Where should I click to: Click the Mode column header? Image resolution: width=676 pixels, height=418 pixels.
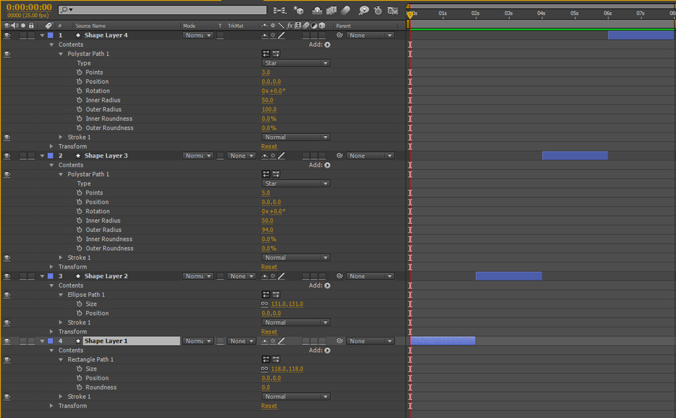pos(189,26)
